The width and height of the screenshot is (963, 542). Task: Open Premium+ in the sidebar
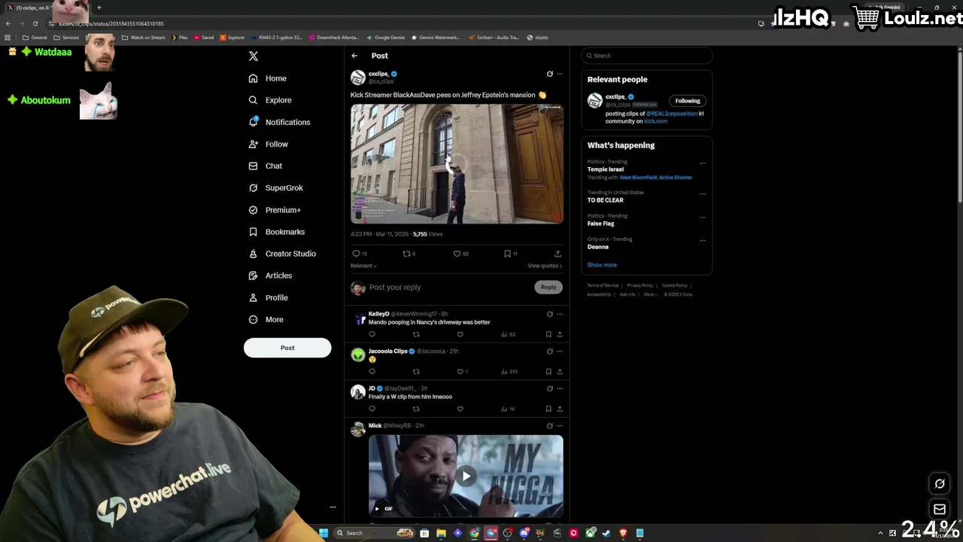click(x=275, y=210)
